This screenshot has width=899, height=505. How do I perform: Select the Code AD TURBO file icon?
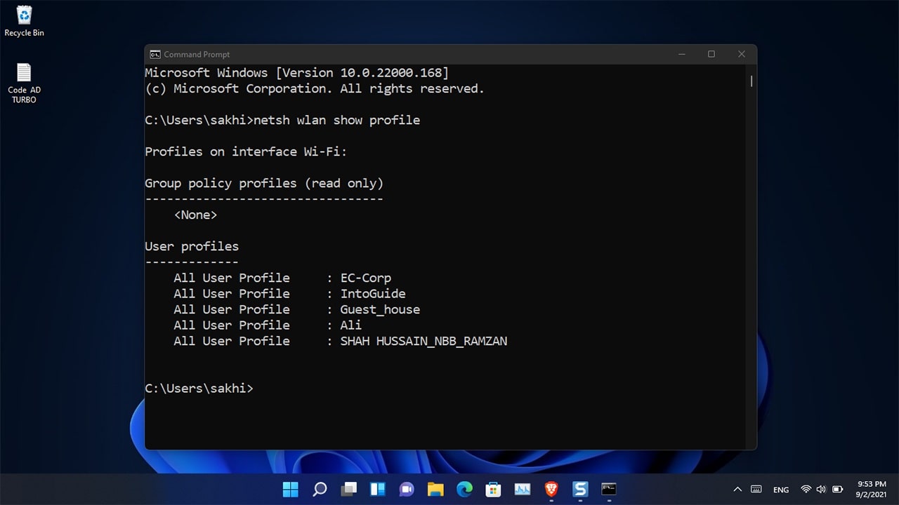tap(24, 83)
